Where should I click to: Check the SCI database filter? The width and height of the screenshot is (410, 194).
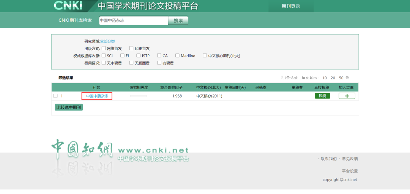pos(104,56)
